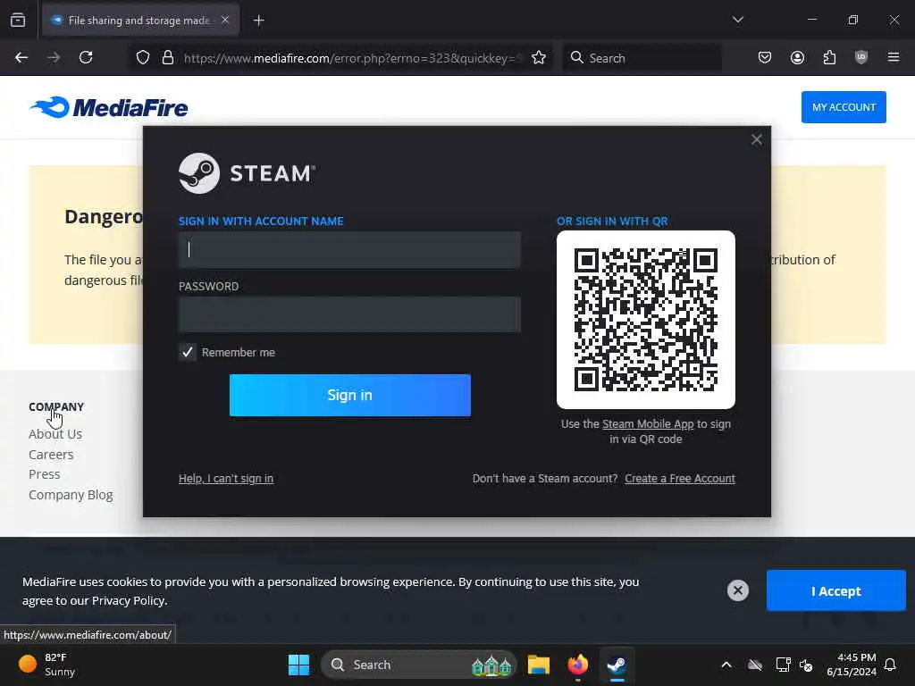Click the uBlock Origin shield icon
Image resolution: width=915 pixels, height=686 pixels.
tap(861, 58)
